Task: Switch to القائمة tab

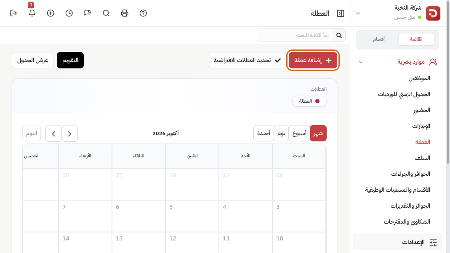Action: (x=416, y=39)
